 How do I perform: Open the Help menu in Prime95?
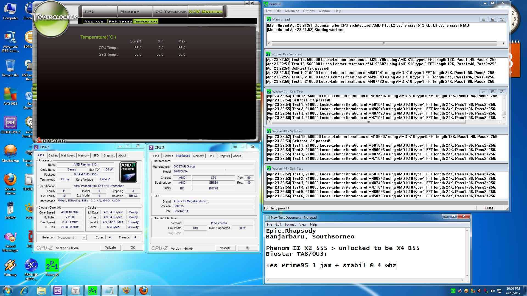(x=338, y=11)
